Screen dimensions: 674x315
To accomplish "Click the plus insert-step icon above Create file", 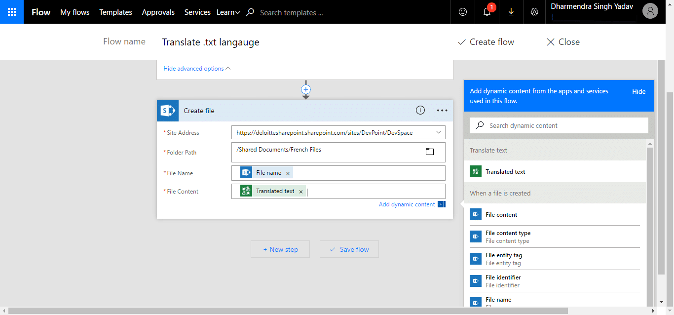I will click(x=306, y=89).
